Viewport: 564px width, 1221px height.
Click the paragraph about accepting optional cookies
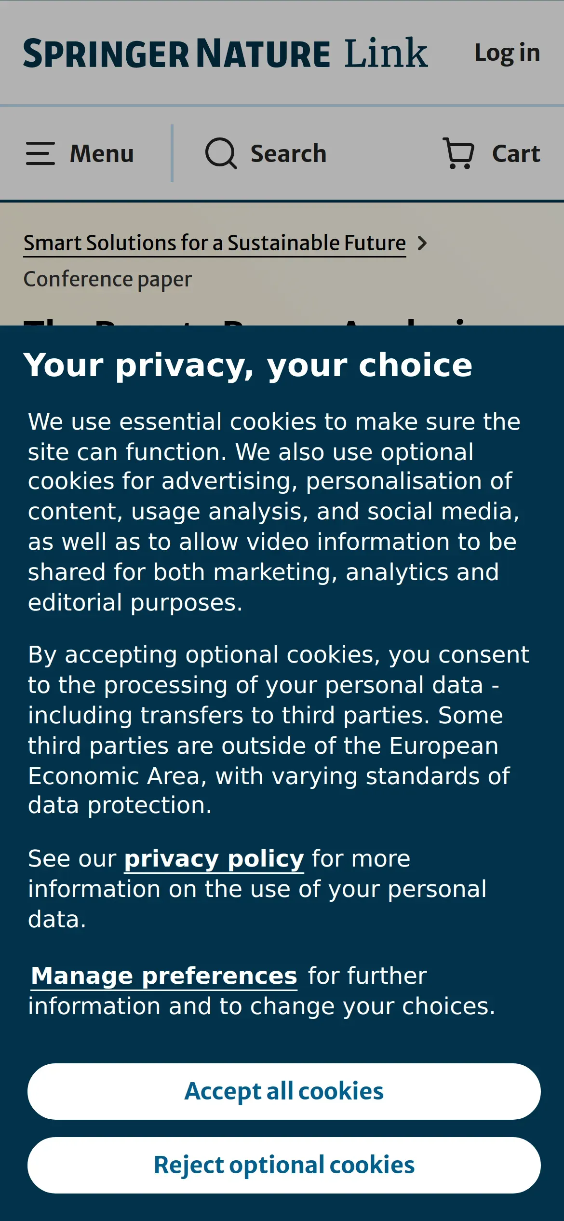[279, 730]
